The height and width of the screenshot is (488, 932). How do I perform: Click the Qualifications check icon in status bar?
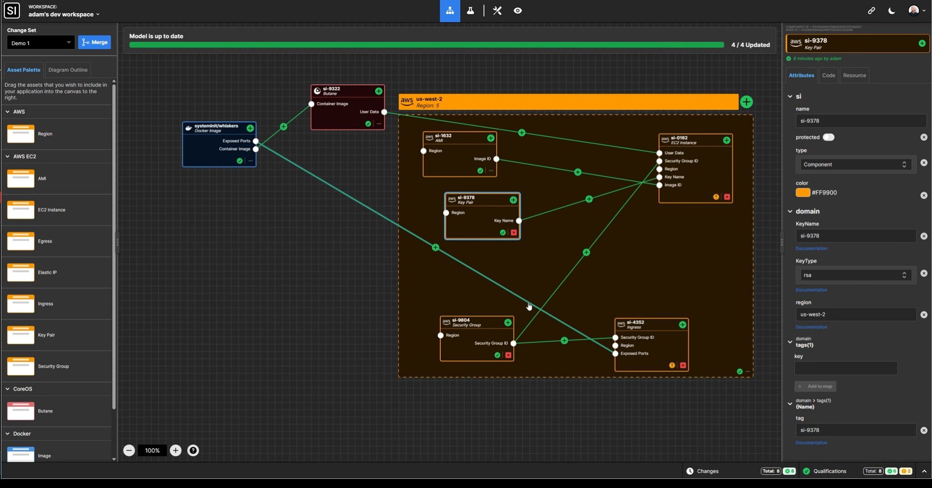(x=806, y=471)
